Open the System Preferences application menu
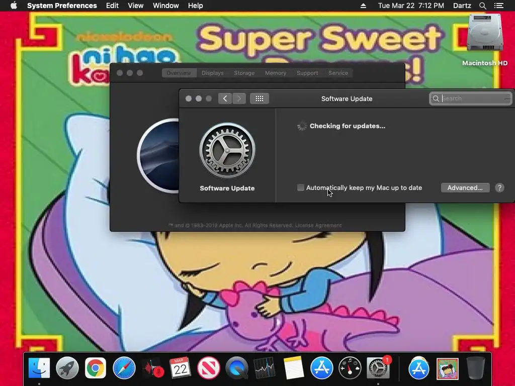This screenshot has width=515, height=386. tap(62, 6)
